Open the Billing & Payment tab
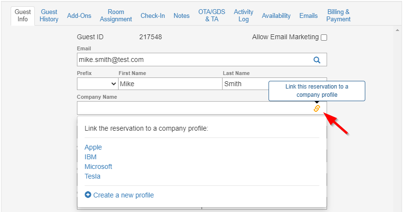This screenshot has height=212, width=404. pyautogui.click(x=338, y=15)
